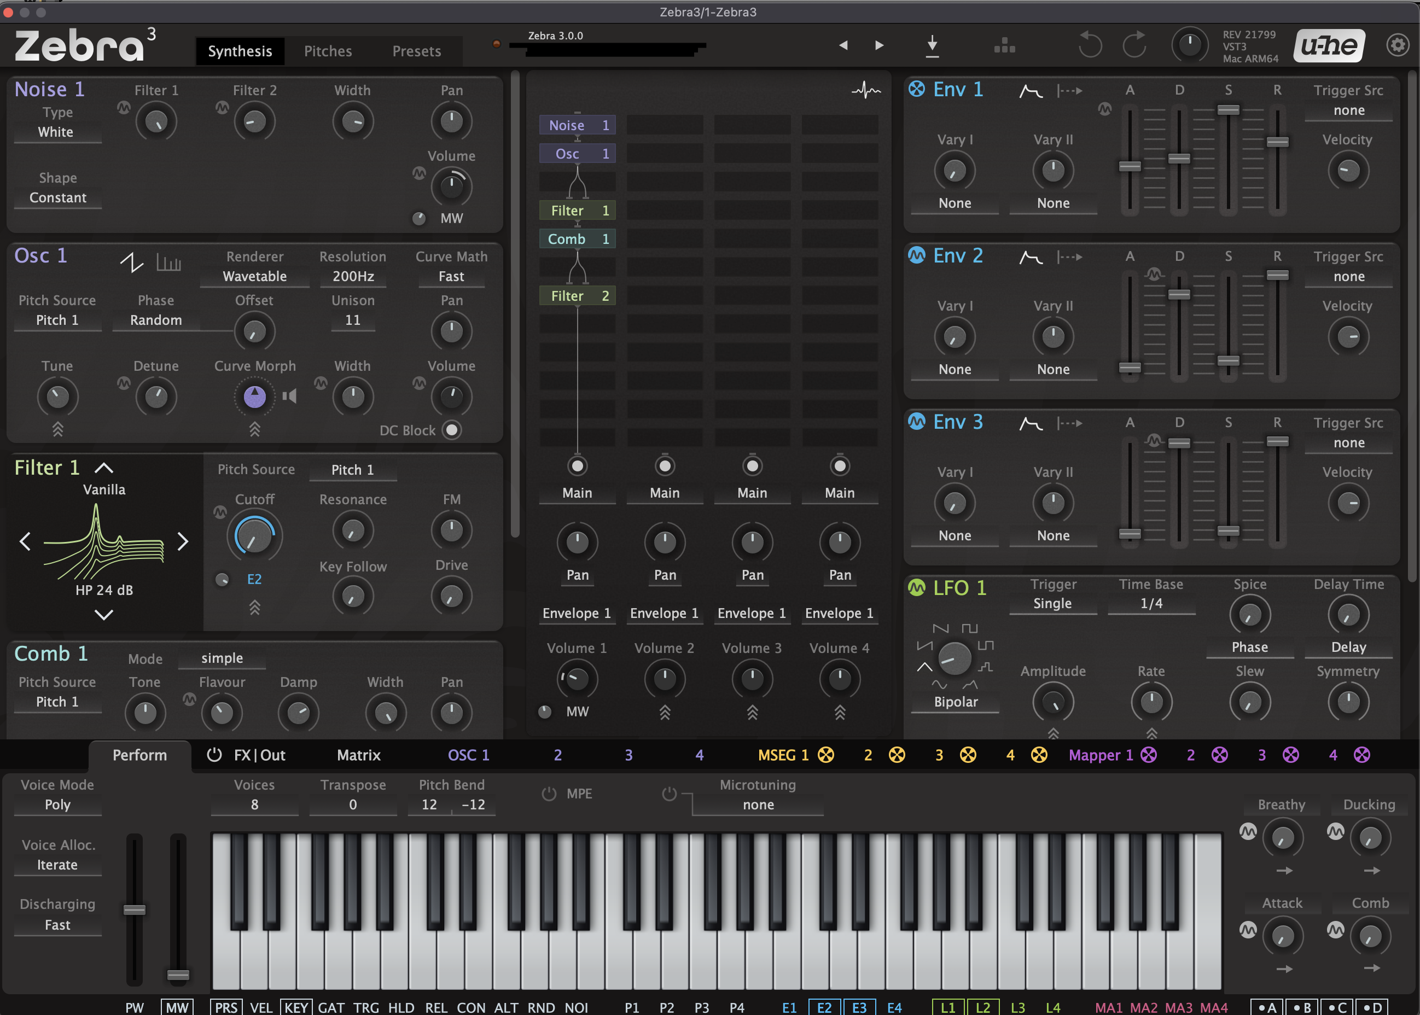This screenshot has height=1015, width=1420.
Task: Select the Osc 1 waveform curve editor icon
Action: [x=131, y=262]
